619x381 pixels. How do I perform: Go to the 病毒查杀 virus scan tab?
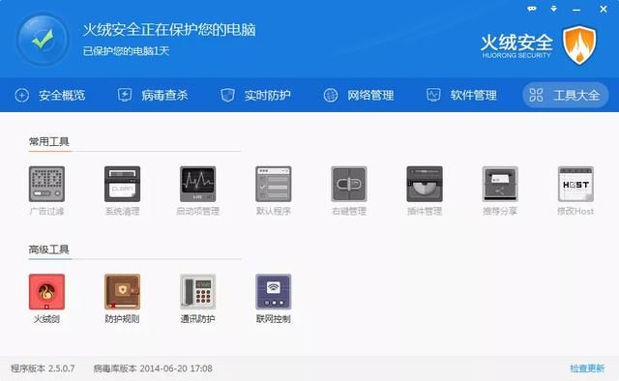coord(153,95)
